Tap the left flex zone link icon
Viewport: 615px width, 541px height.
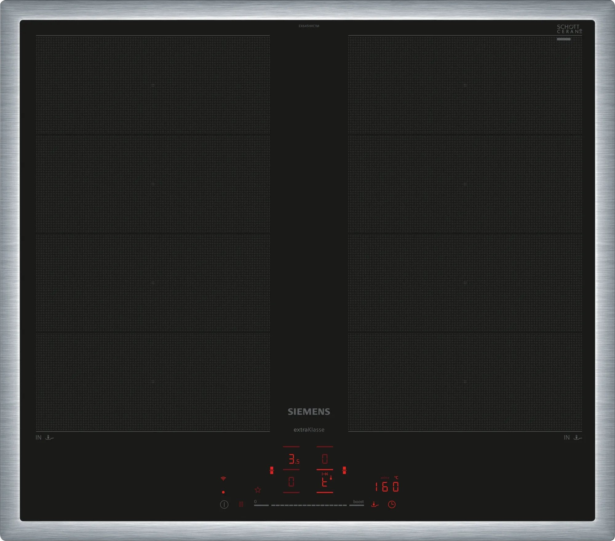pos(272,470)
